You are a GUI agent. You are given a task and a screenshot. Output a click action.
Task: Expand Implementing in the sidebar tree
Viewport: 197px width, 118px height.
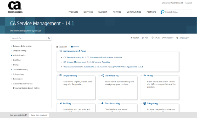point(11,51)
